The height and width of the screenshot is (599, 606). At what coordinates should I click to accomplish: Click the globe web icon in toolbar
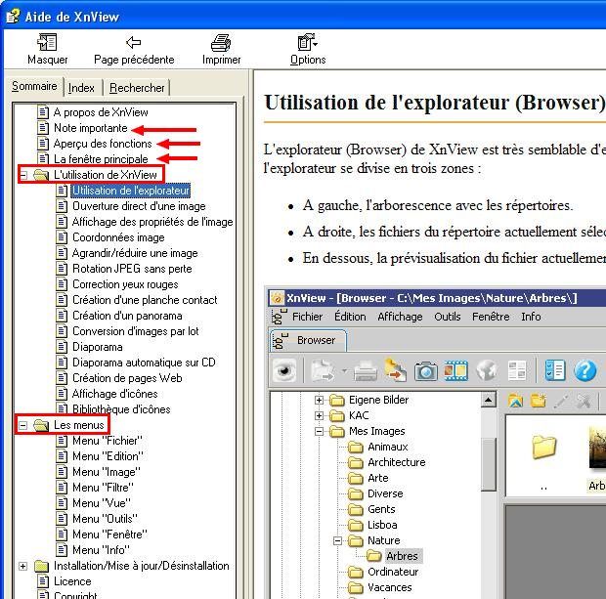coord(487,371)
